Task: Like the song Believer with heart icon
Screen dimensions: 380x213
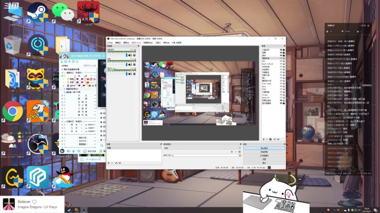Action: tap(34, 202)
